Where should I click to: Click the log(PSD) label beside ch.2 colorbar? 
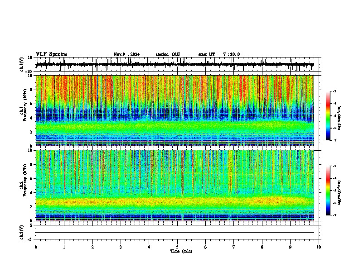coord(340,192)
